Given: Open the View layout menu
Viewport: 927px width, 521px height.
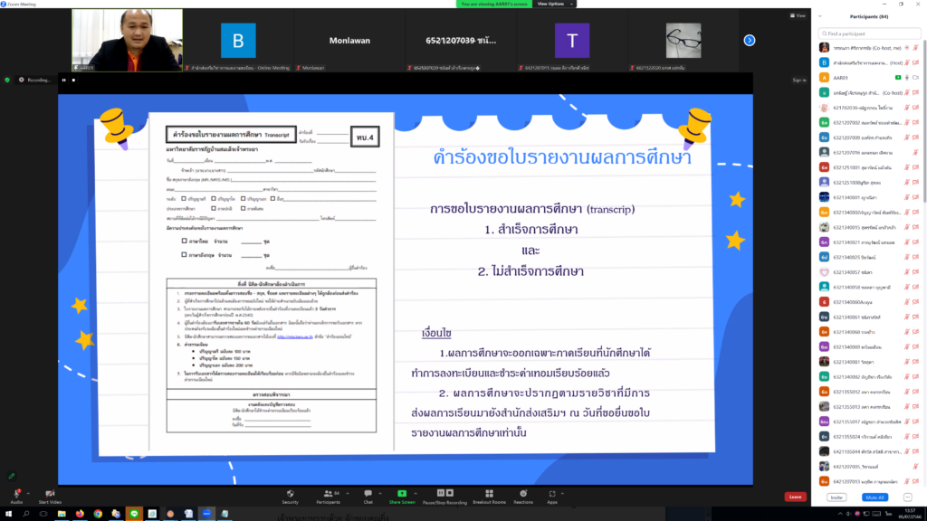Looking at the screenshot, I should pos(798,16).
